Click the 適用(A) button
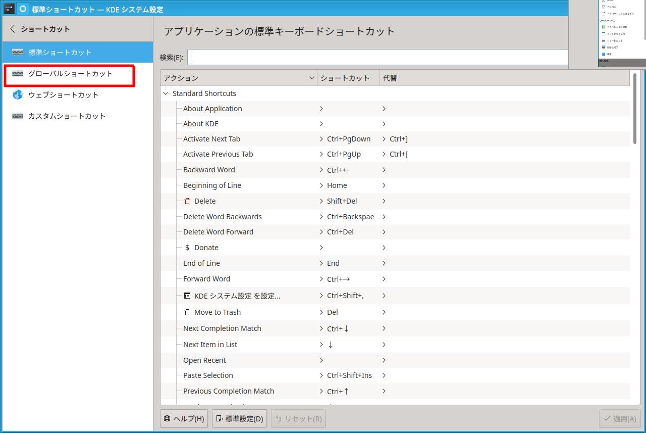646x433 pixels. pos(620,418)
